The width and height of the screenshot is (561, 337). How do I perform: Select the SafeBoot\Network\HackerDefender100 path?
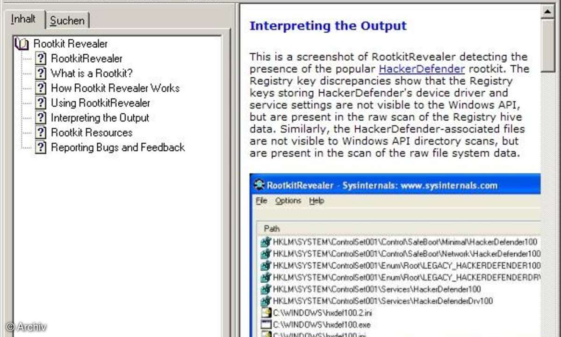point(407,254)
